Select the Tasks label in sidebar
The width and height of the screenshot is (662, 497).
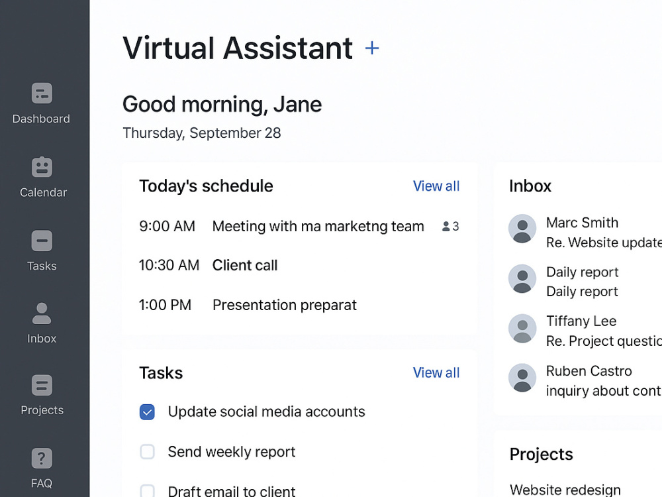42,266
